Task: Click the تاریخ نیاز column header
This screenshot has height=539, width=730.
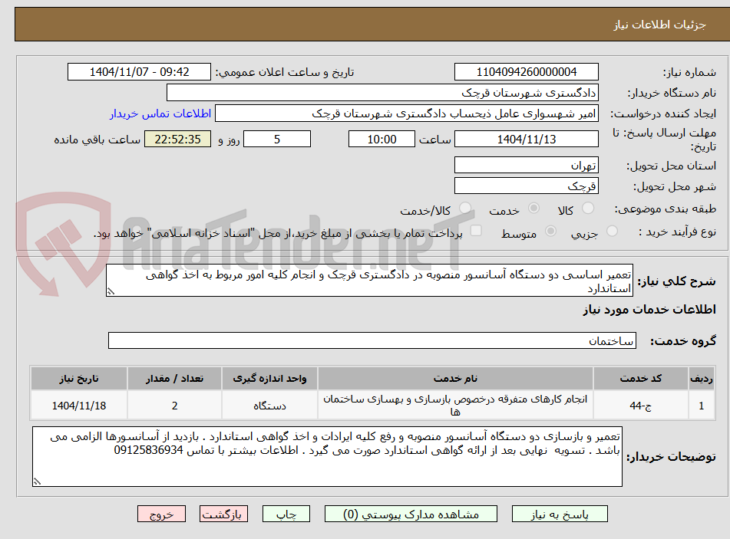Action: coord(79,379)
